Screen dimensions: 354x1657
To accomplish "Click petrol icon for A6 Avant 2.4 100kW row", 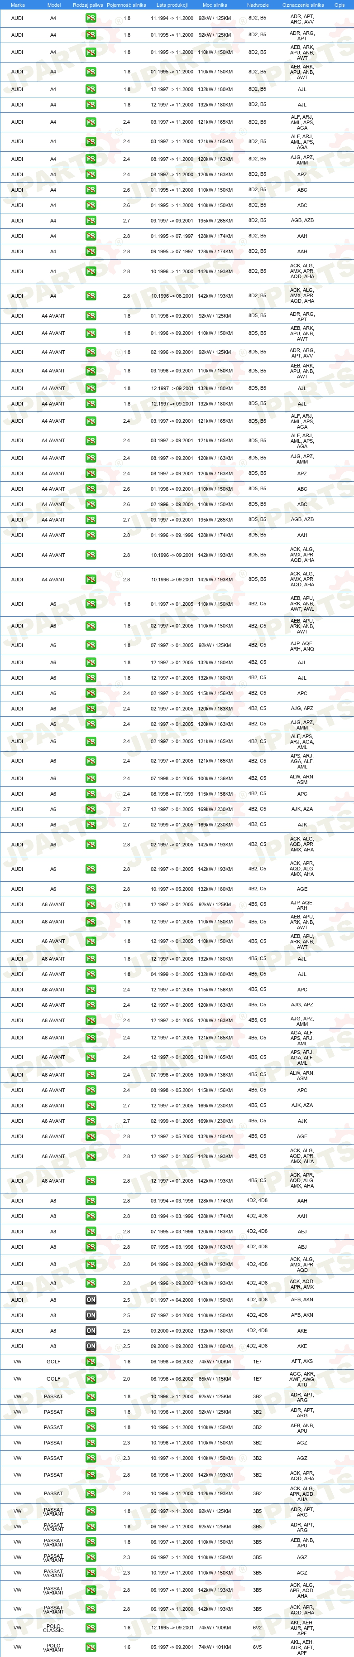I will point(91,1075).
